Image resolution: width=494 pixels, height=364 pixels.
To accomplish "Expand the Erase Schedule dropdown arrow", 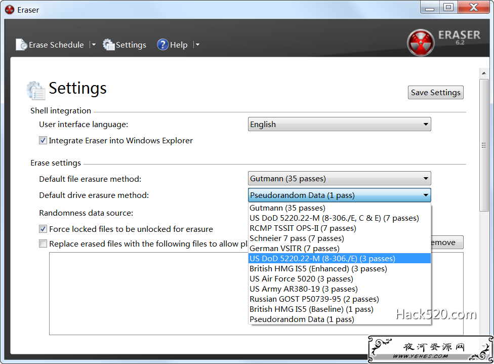I will click(93, 45).
